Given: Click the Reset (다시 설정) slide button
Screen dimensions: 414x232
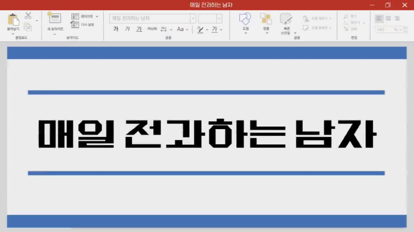Looking at the screenshot, I should pyautogui.click(x=82, y=24).
